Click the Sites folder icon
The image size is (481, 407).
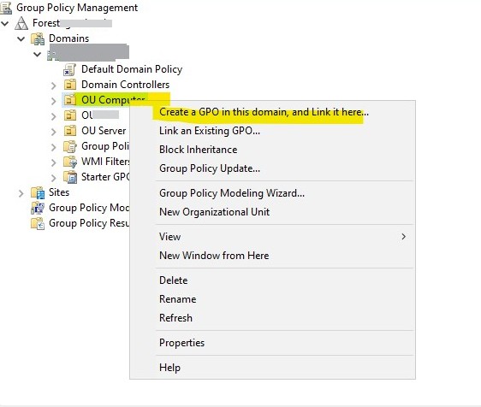38,192
